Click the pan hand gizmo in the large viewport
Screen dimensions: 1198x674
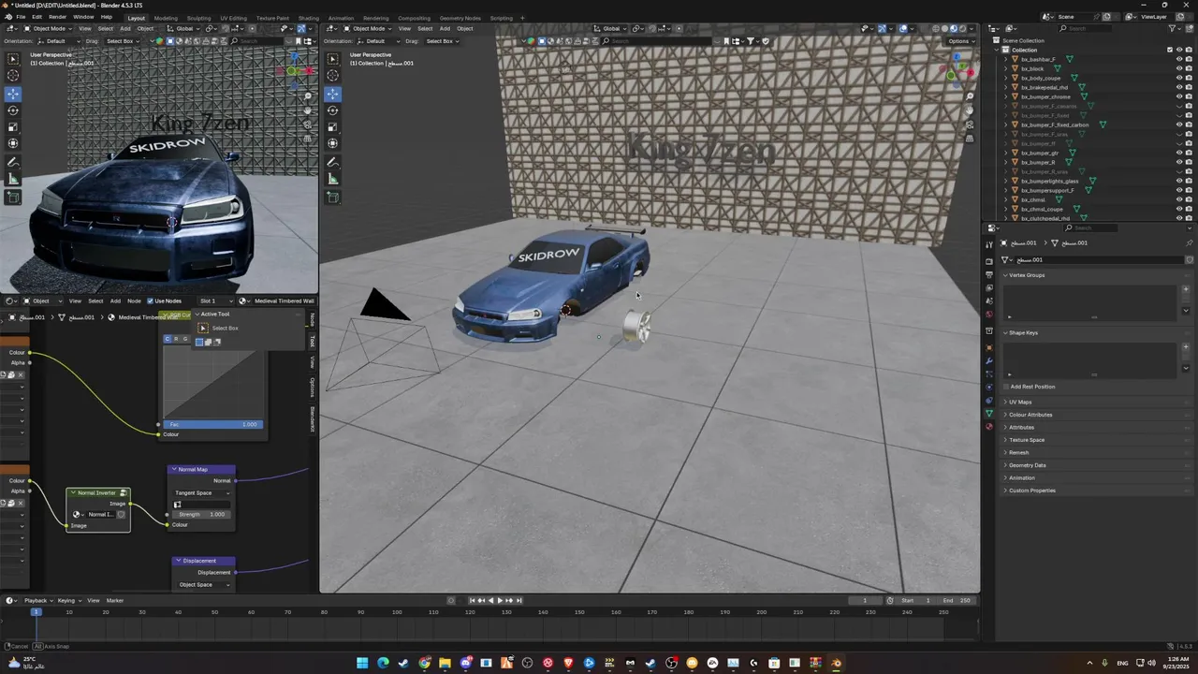coord(970,110)
